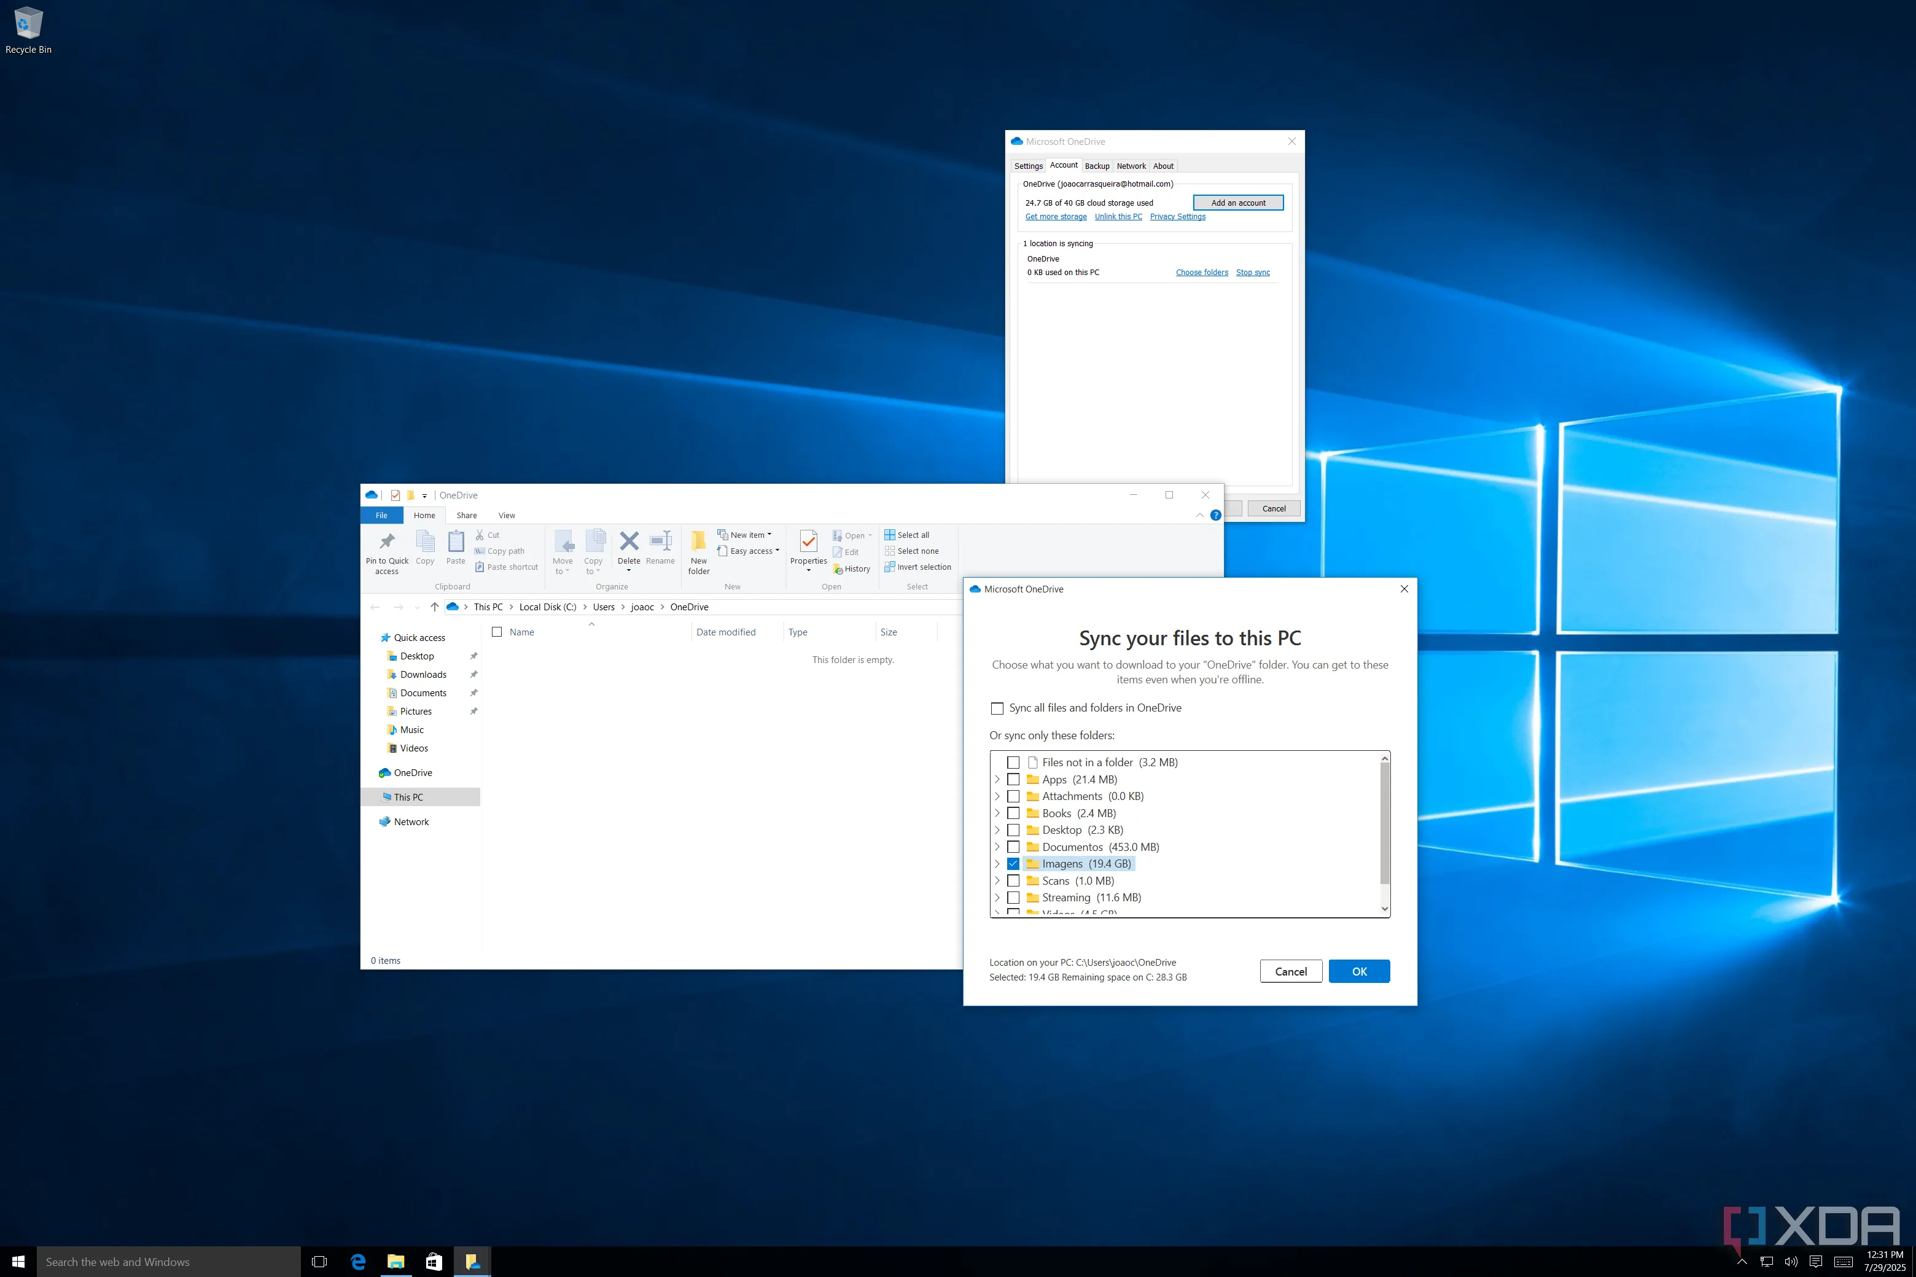
Task: Check the Apps folder checkbox
Action: pos(1013,779)
